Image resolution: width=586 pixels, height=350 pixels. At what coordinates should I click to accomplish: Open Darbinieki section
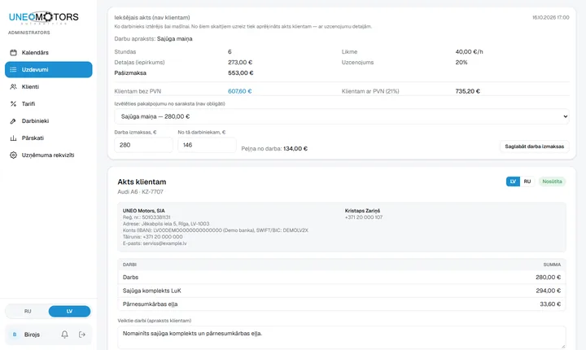(x=49, y=120)
